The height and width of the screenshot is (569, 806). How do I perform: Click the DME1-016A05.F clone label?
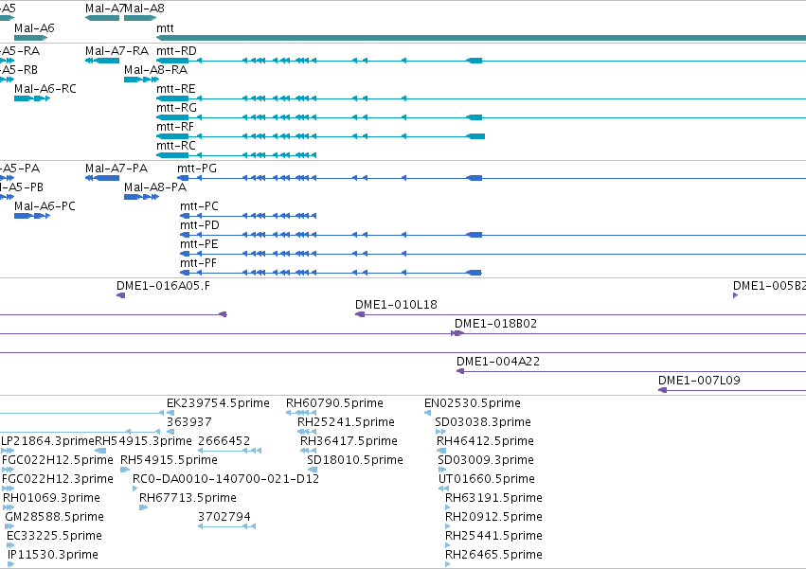click(163, 286)
